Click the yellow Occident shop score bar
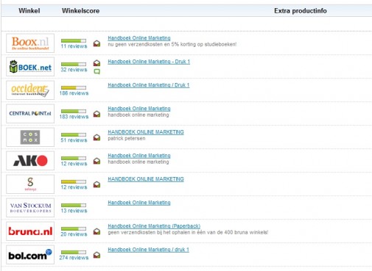Image resolution: width=372 pixels, height=271 pixels. (74, 87)
